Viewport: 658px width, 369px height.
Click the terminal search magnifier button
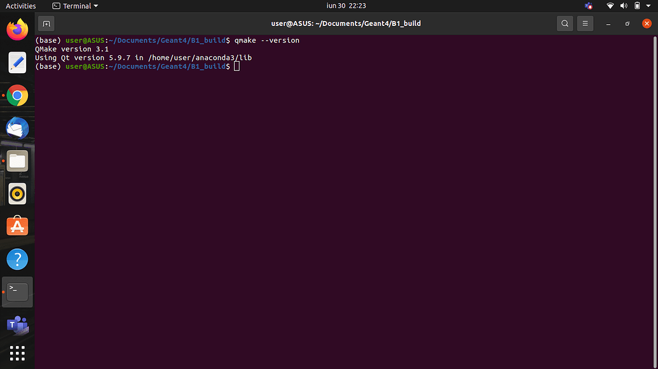pos(565,24)
